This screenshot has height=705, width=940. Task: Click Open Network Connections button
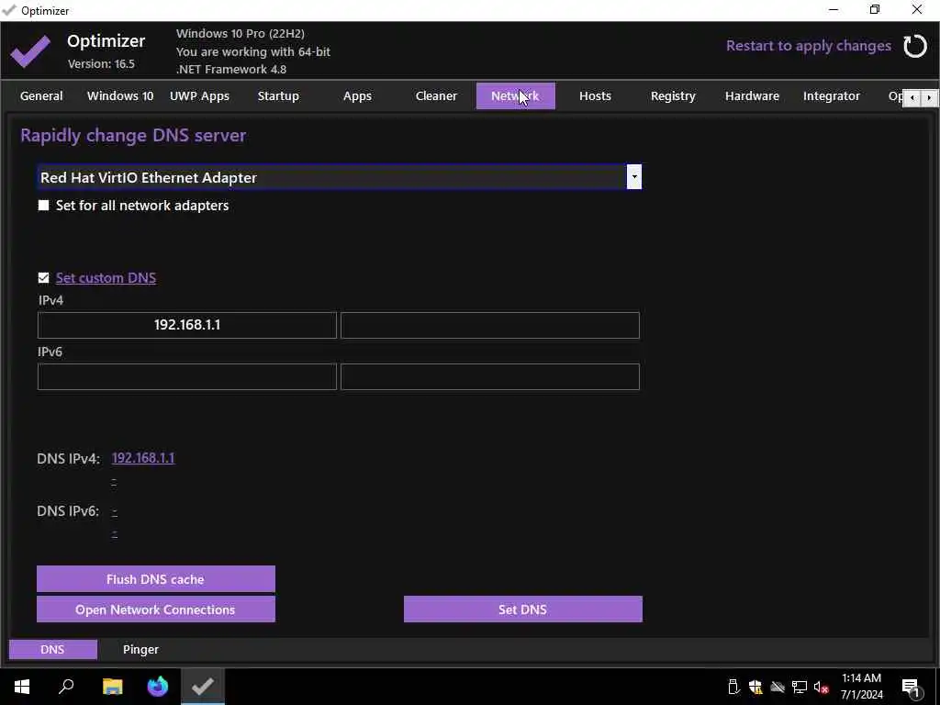[156, 610]
